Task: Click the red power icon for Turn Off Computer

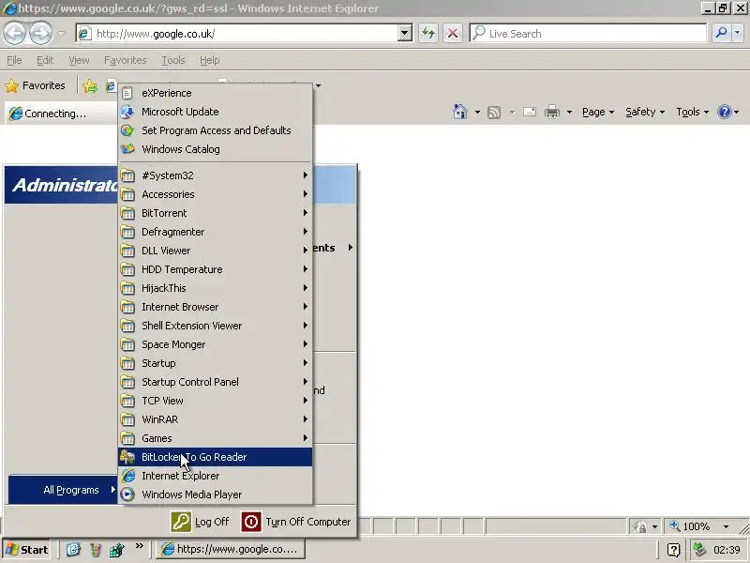Action: pyautogui.click(x=251, y=522)
